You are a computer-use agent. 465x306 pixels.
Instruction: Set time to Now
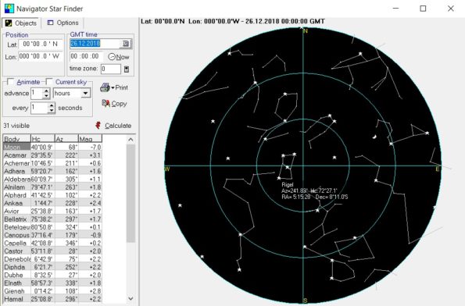pyautogui.click(x=119, y=57)
